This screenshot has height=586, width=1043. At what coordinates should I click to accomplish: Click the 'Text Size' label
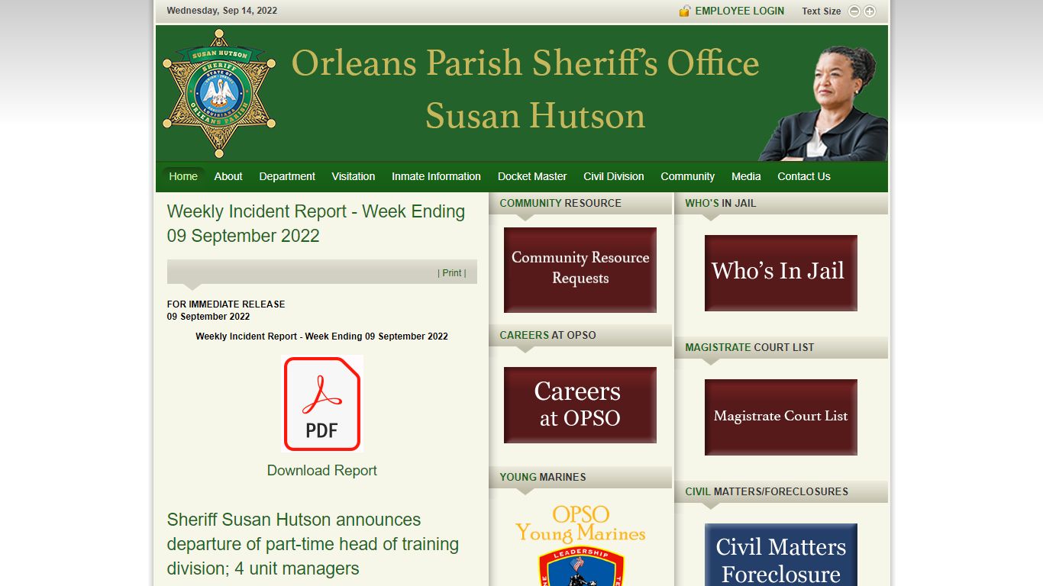click(822, 11)
